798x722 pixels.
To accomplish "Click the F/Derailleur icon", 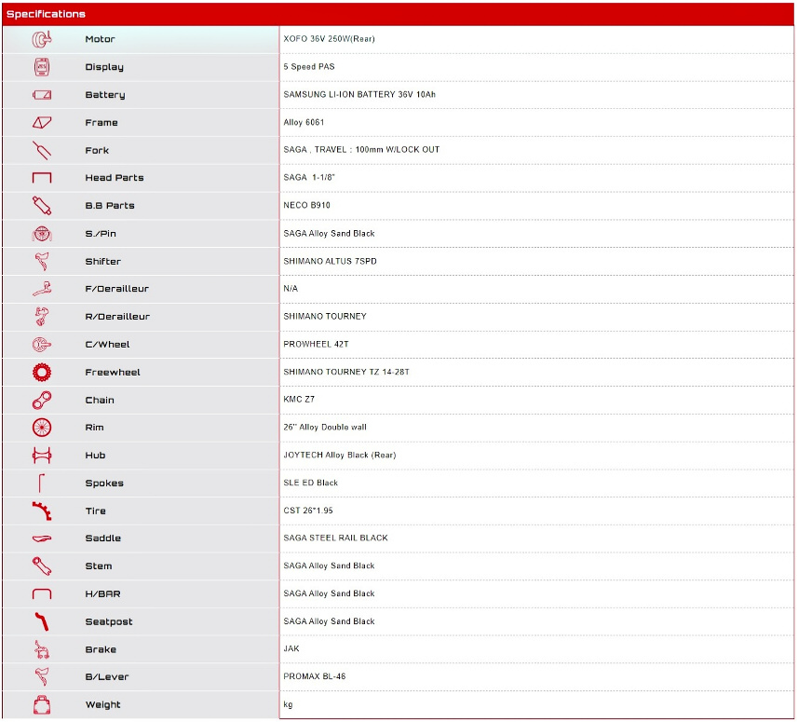I will coord(42,289).
